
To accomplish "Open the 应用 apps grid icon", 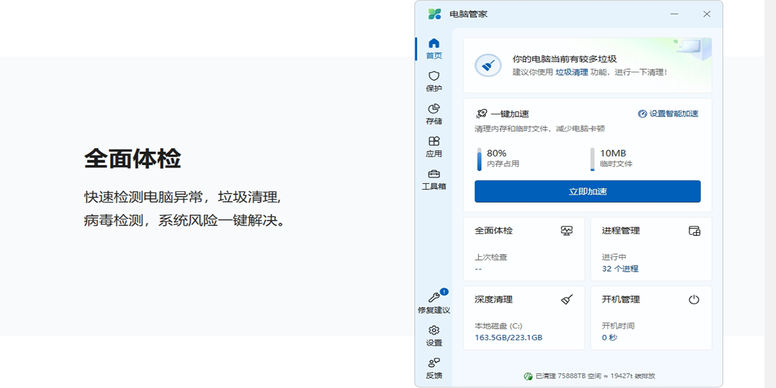I will pyautogui.click(x=434, y=147).
